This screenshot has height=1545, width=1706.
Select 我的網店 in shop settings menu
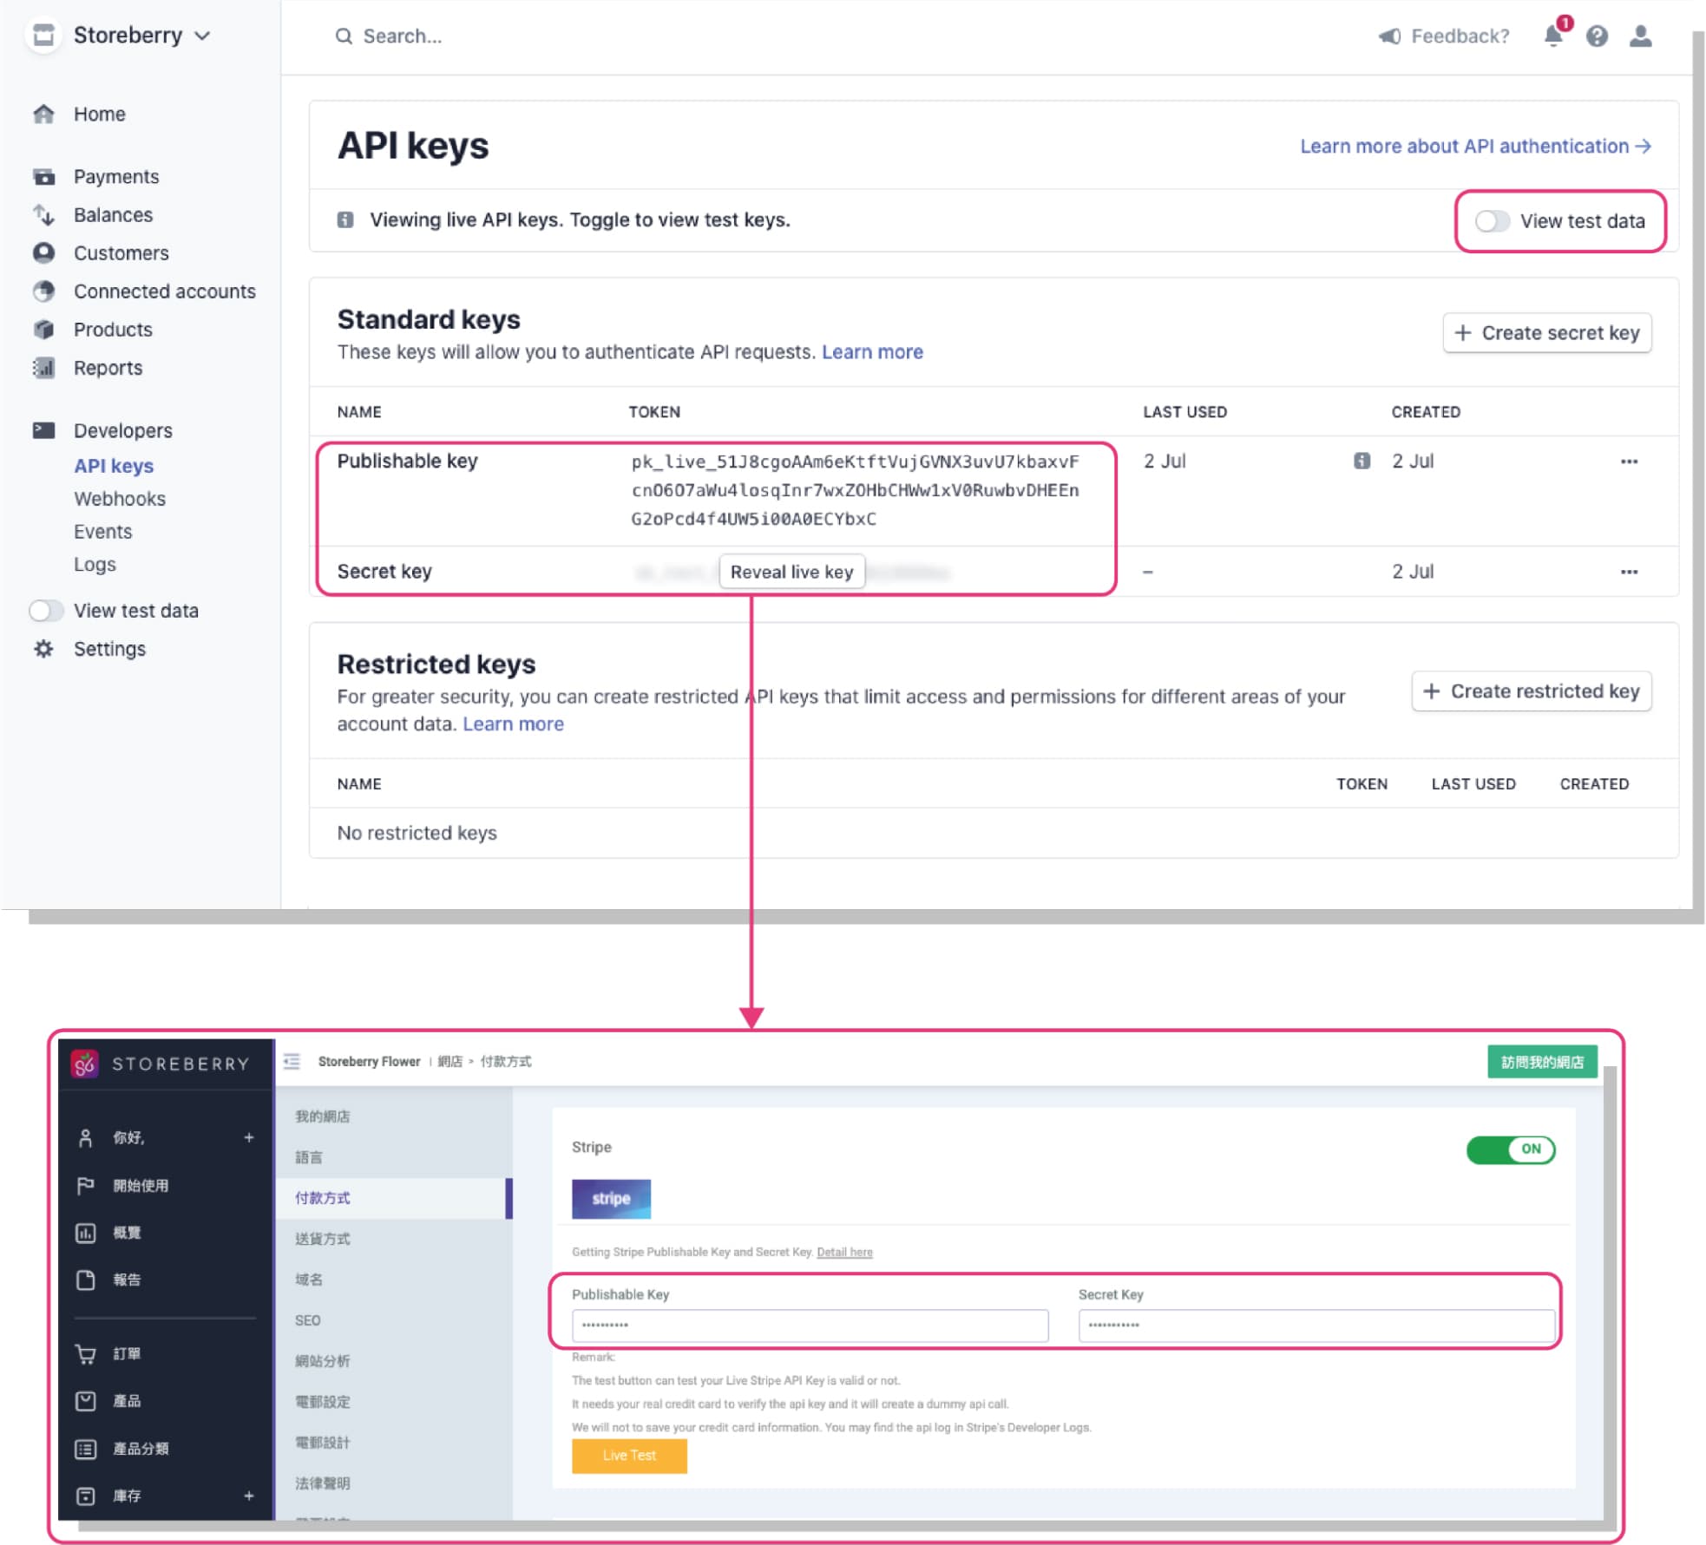pos(322,1116)
